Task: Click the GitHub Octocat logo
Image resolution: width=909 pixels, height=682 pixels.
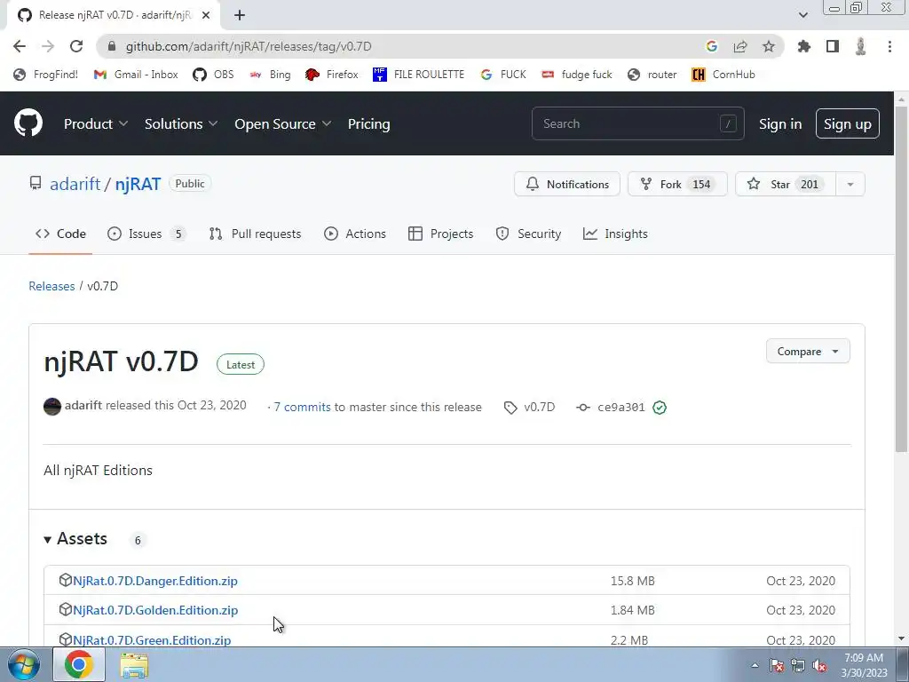Action: (x=28, y=123)
